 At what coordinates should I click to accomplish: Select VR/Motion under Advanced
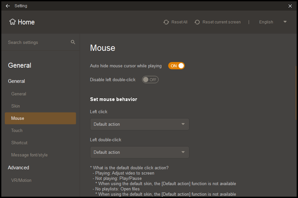coord(21,180)
